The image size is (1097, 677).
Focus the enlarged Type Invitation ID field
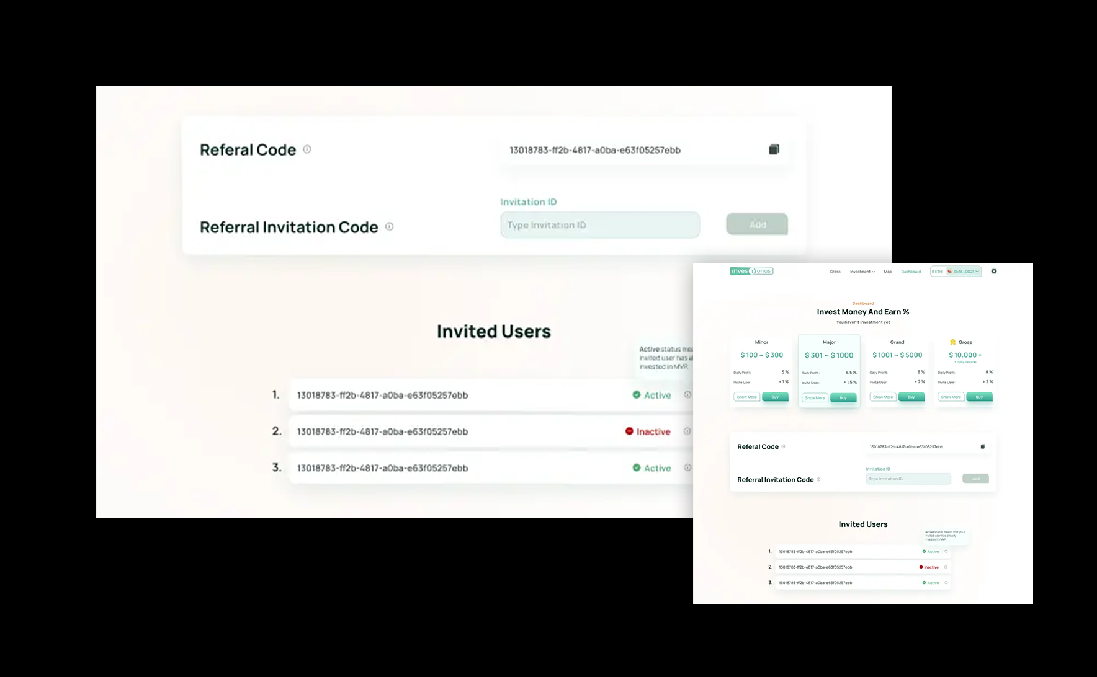(x=599, y=225)
